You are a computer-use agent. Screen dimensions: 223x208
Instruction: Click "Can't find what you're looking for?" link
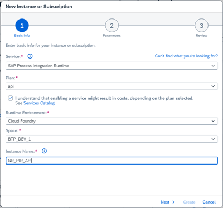[186, 56]
